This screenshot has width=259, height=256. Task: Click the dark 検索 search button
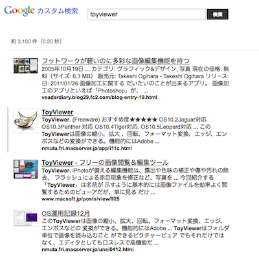coord(218,14)
